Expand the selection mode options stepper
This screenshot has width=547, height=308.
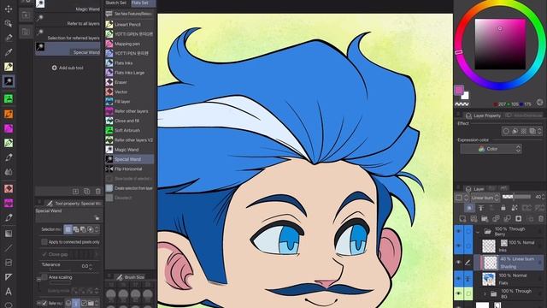pyautogui.click(x=97, y=229)
